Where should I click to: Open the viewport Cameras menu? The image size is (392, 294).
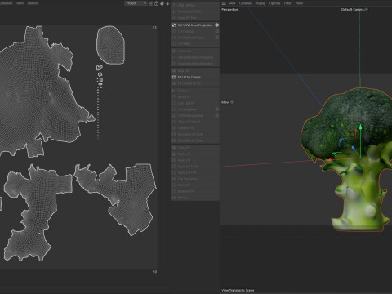245,3
